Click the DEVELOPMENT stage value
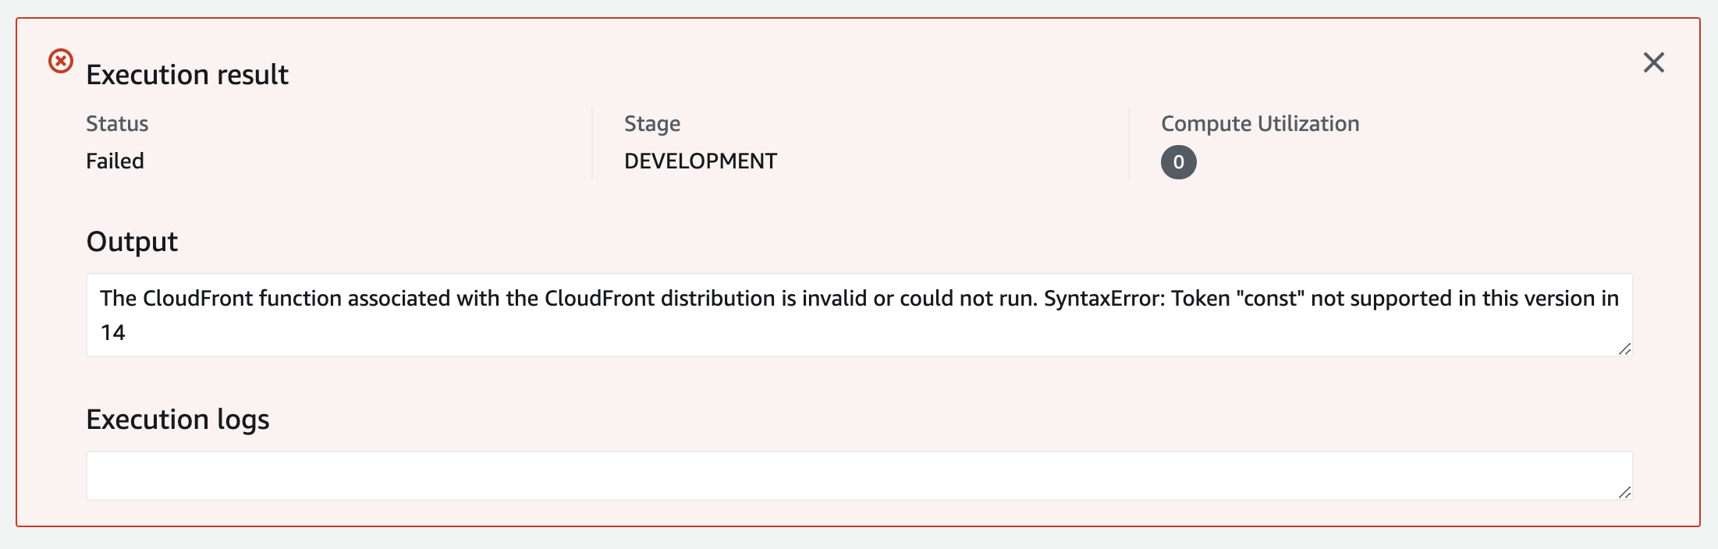Screen dimensions: 1718x549 (x=701, y=161)
